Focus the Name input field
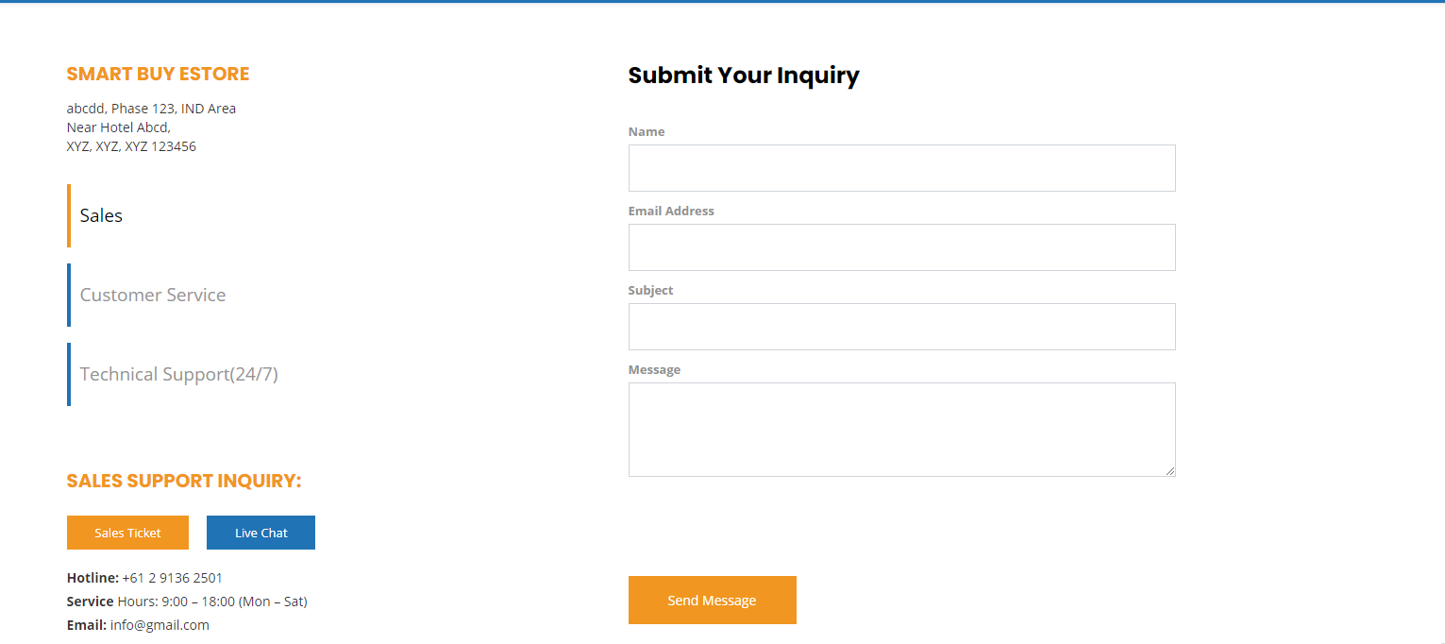This screenshot has height=644, width=1445. pos(901,168)
